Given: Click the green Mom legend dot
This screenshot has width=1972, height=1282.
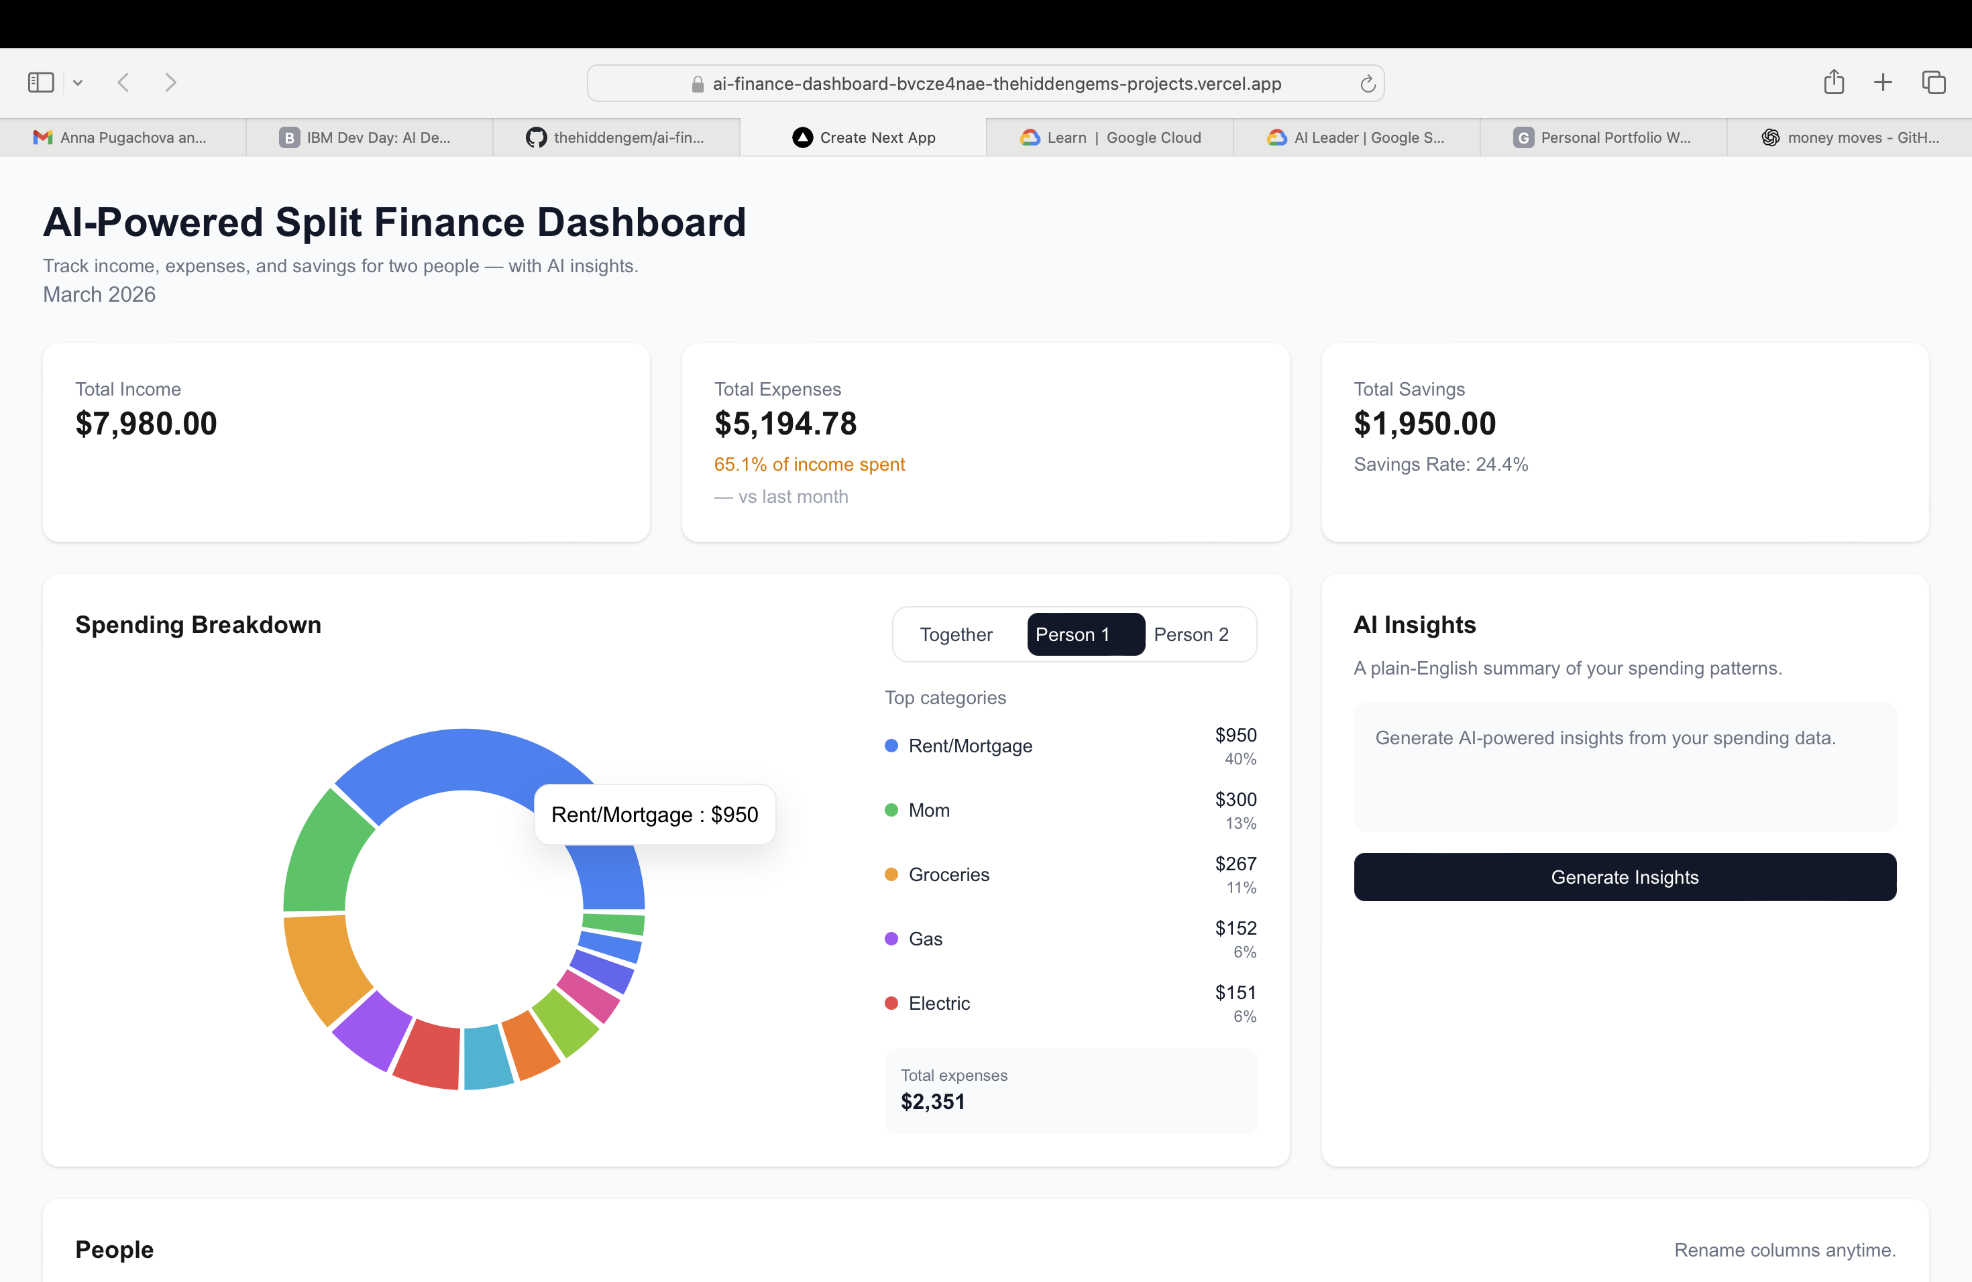Looking at the screenshot, I should (x=891, y=810).
